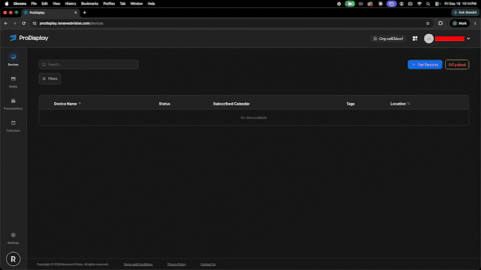Open Spotlight search in menu bar

point(428,4)
